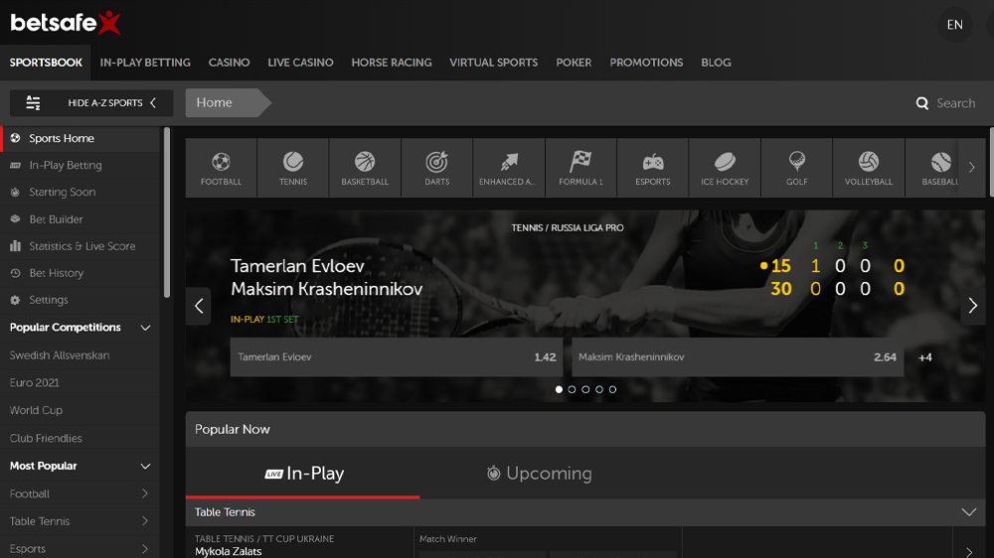Open World Cup competition
This screenshot has width=994, height=558.
click(x=36, y=410)
